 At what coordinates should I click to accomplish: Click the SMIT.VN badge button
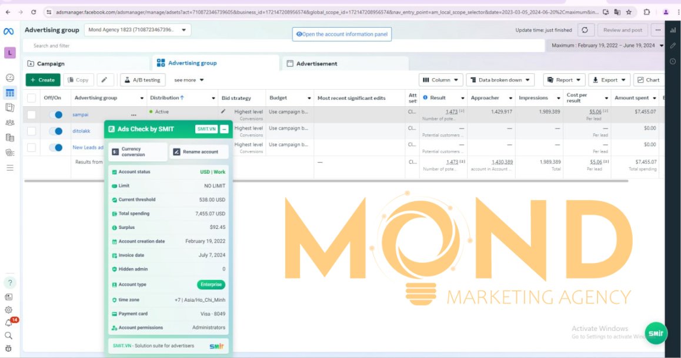click(206, 129)
